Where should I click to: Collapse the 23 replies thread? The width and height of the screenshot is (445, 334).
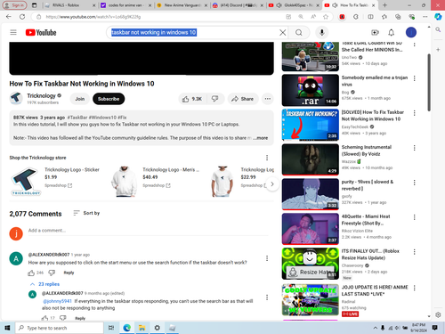pyautogui.click(x=44, y=284)
